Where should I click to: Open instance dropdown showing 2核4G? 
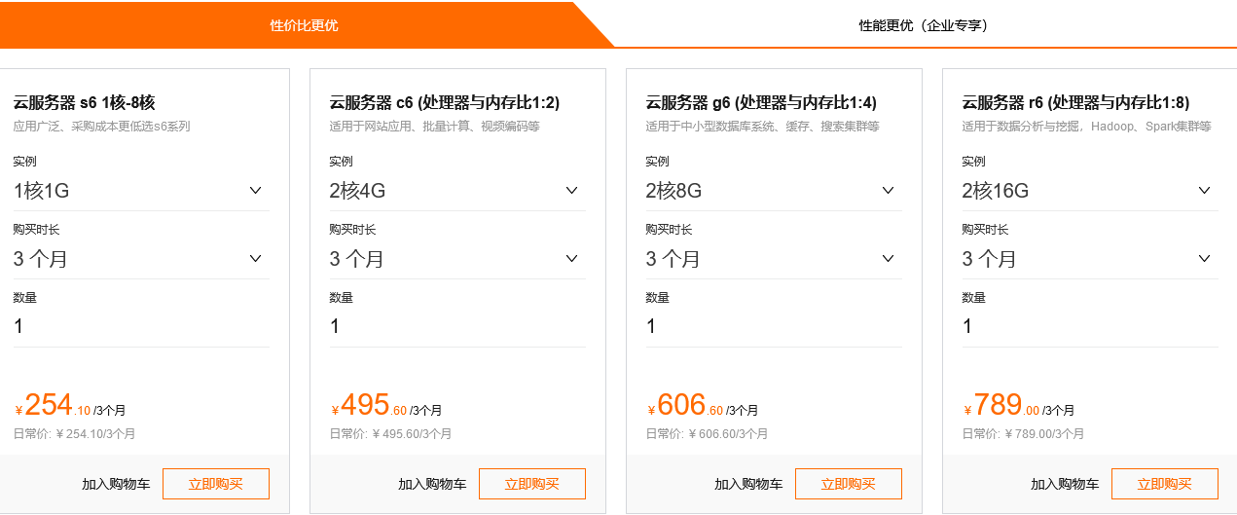click(x=457, y=191)
